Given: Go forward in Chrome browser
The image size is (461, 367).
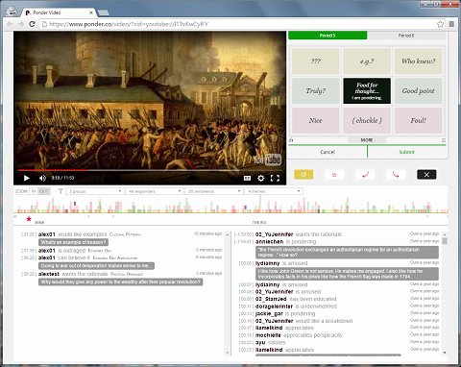Looking at the screenshot, I should [20, 24].
